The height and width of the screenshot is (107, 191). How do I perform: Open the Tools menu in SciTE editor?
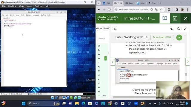[23, 15]
